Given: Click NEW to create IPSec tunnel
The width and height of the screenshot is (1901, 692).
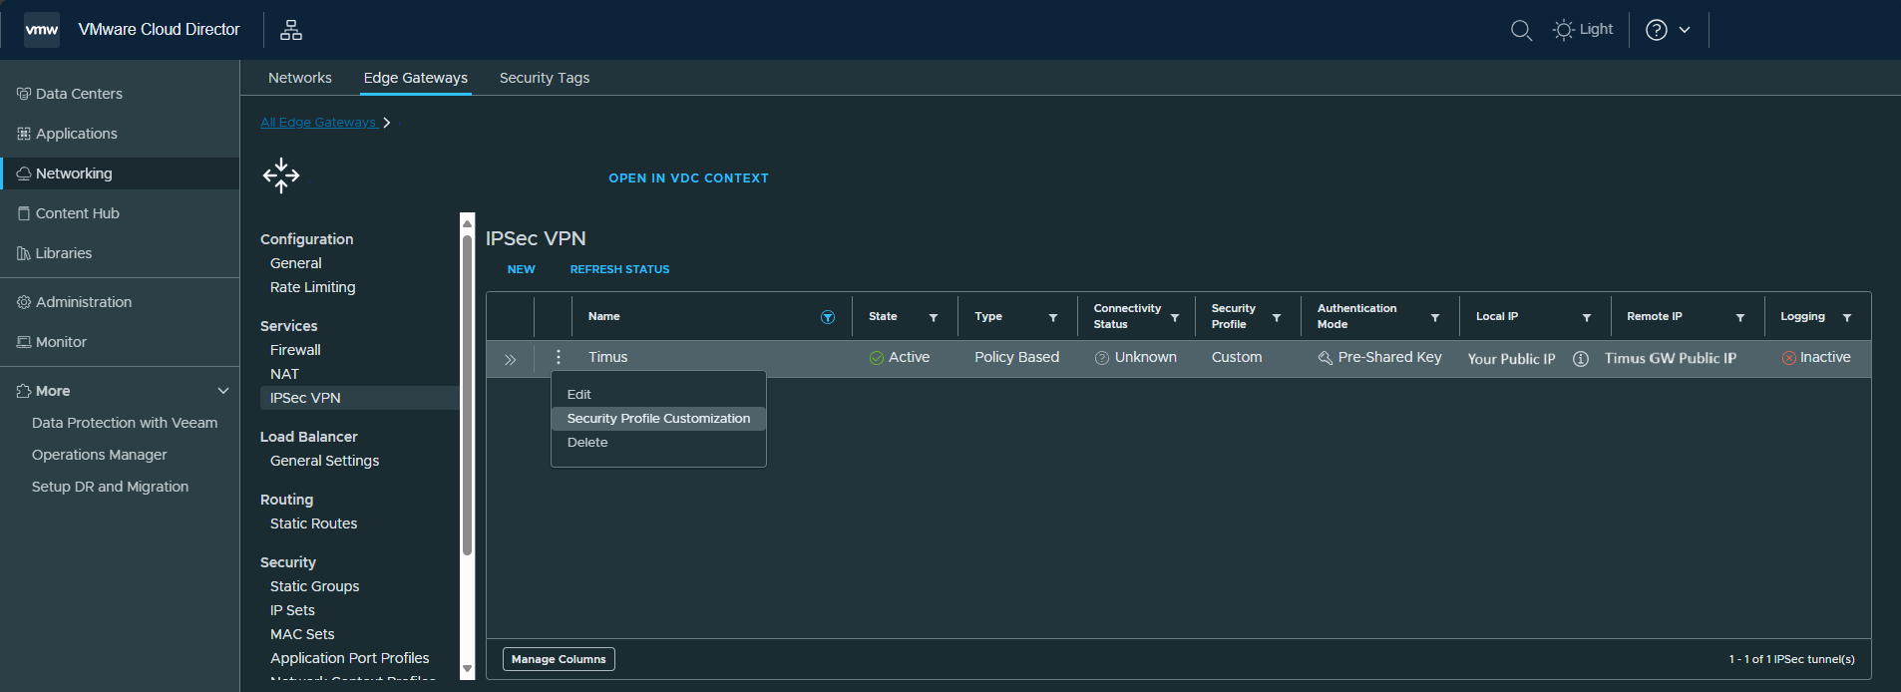Looking at the screenshot, I should pos(522,269).
